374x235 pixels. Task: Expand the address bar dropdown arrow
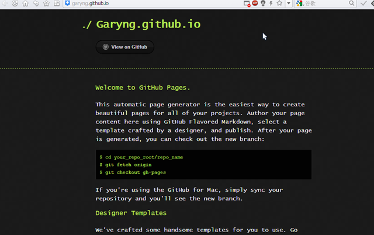click(289, 4)
